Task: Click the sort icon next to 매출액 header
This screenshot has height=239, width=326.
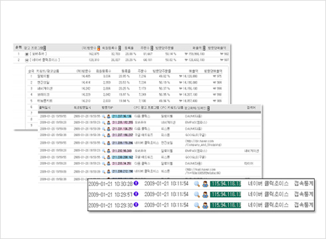Action: click(x=204, y=48)
